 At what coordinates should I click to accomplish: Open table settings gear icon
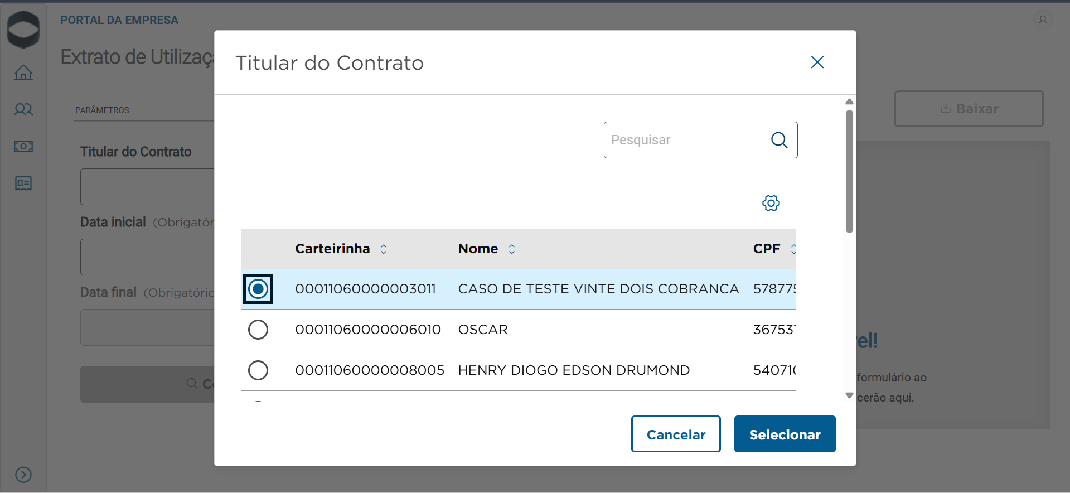771,203
